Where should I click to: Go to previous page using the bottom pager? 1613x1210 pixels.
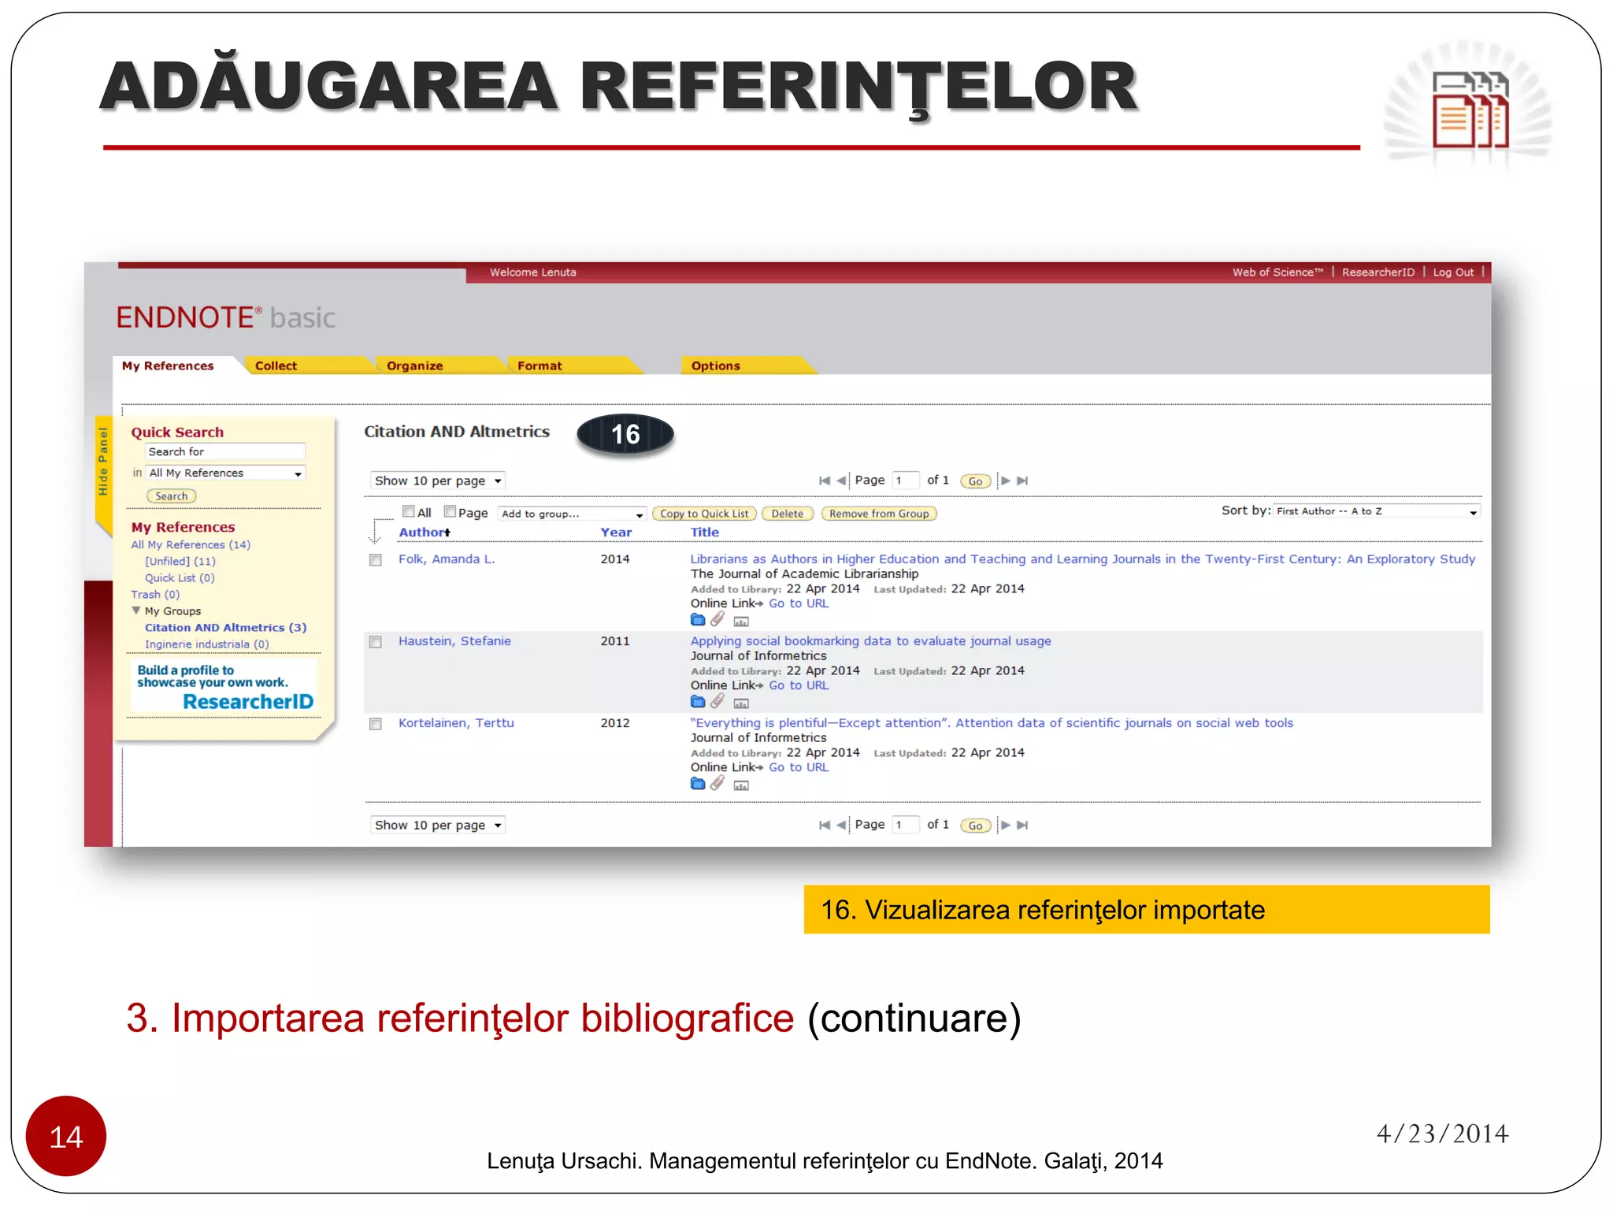tap(841, 825)
